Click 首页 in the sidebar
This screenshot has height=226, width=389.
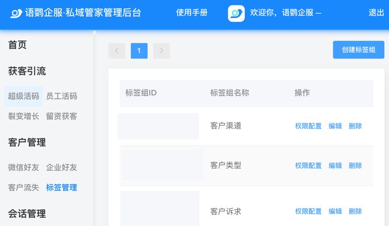click(17, 45)
